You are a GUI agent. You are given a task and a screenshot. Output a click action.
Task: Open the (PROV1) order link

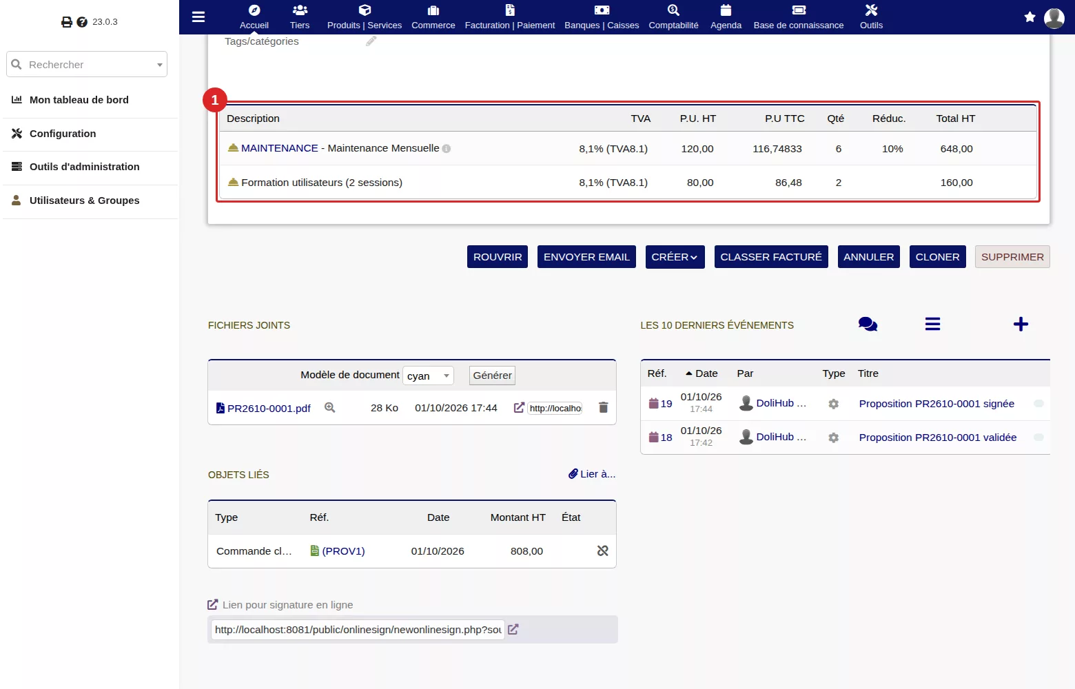tap(343, 551)
